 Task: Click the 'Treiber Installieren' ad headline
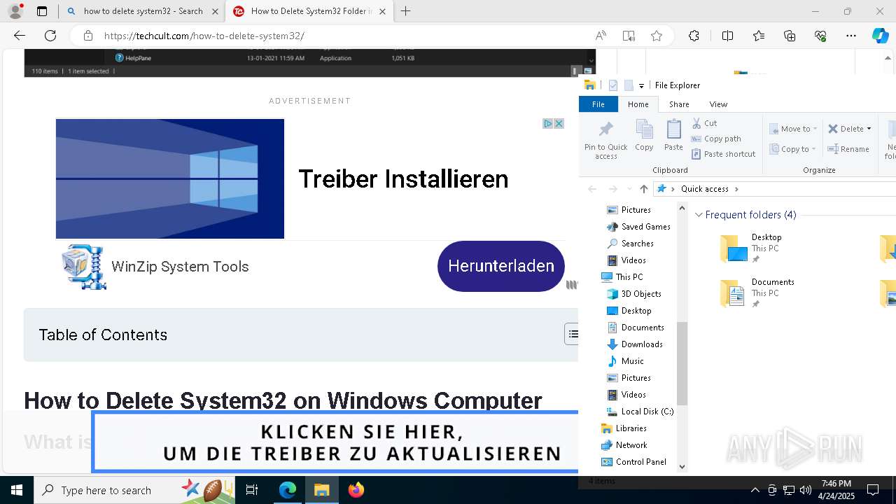click(403, 179)
